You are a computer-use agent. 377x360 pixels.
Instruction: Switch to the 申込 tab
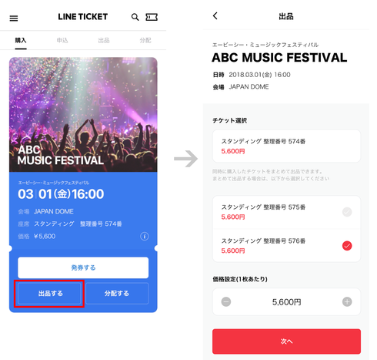[62, 40]
